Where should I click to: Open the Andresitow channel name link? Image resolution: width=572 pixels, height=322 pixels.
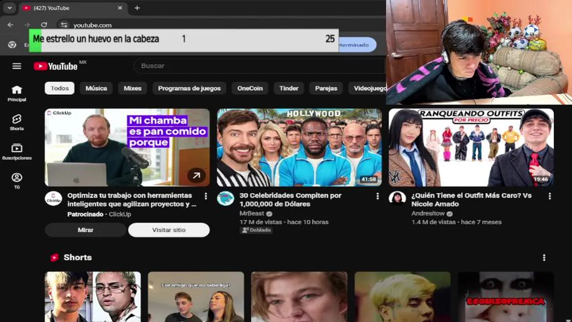[428, 213]
